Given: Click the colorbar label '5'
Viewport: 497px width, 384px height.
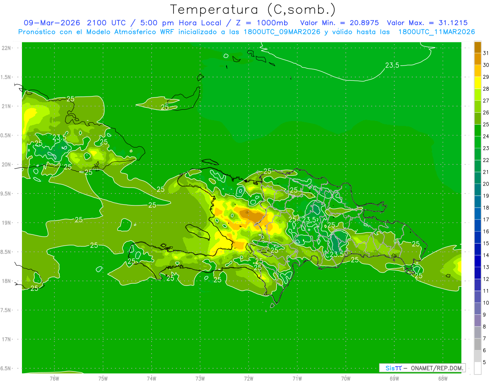Looking at the screenshot, I should tap(484, 362).
